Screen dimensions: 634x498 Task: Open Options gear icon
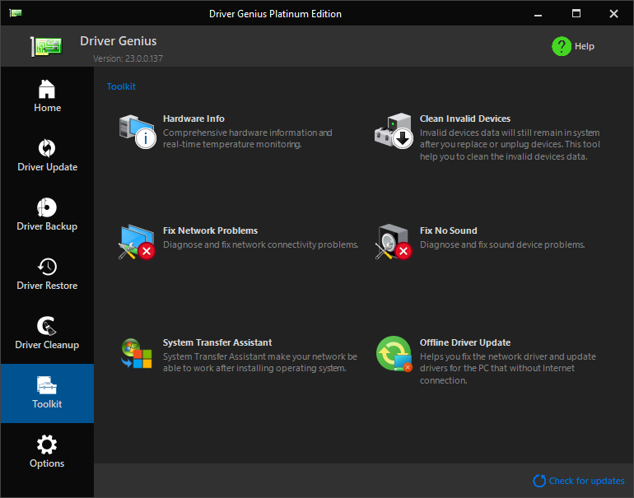(x=47, y=444)
